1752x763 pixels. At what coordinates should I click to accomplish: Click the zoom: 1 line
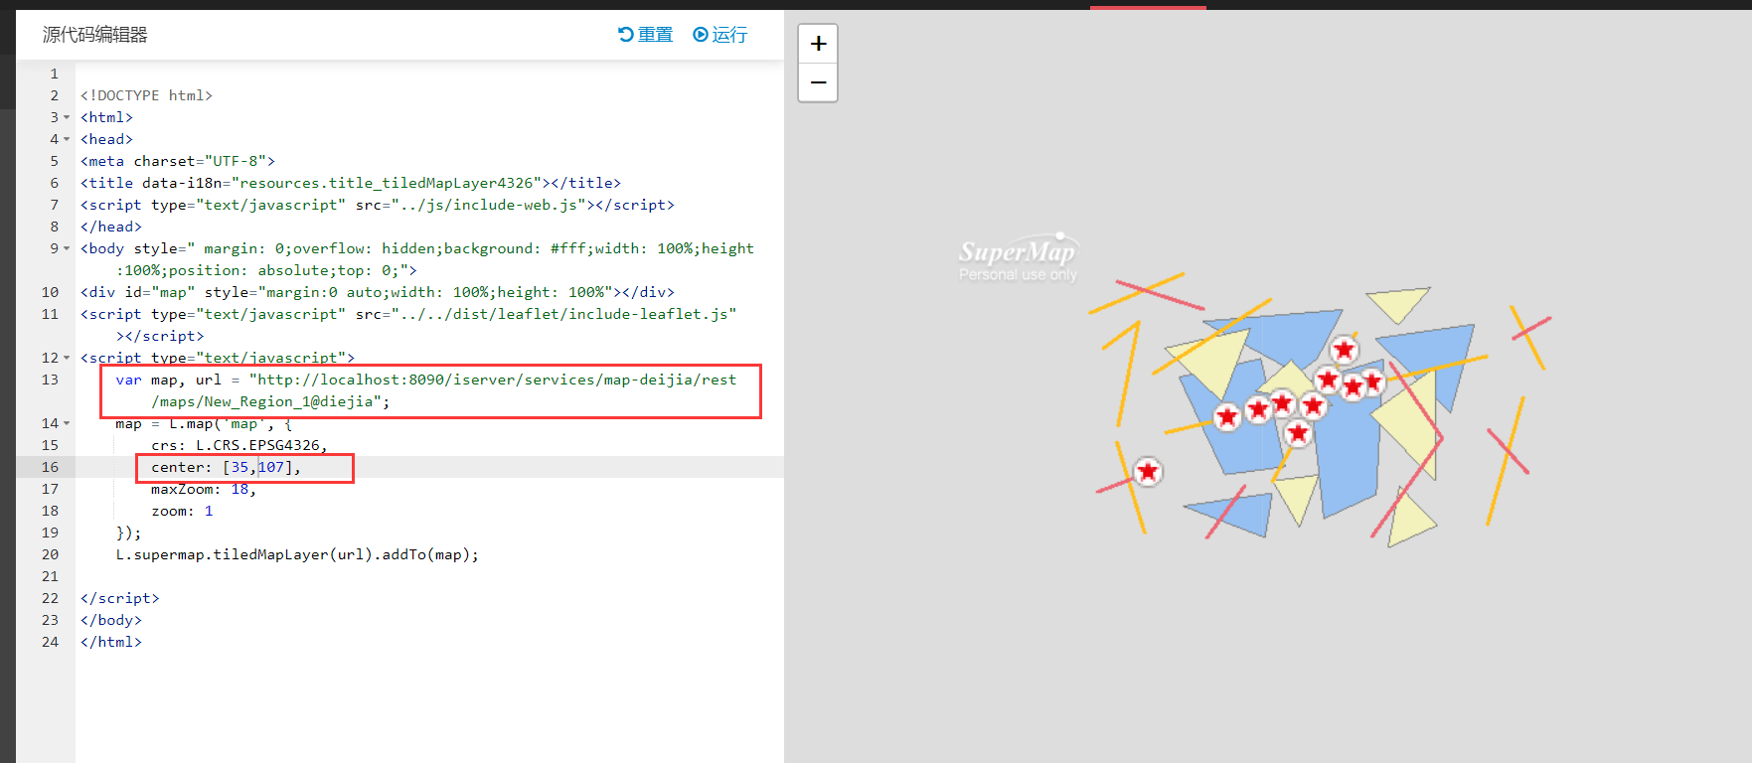tap(182, 511)
